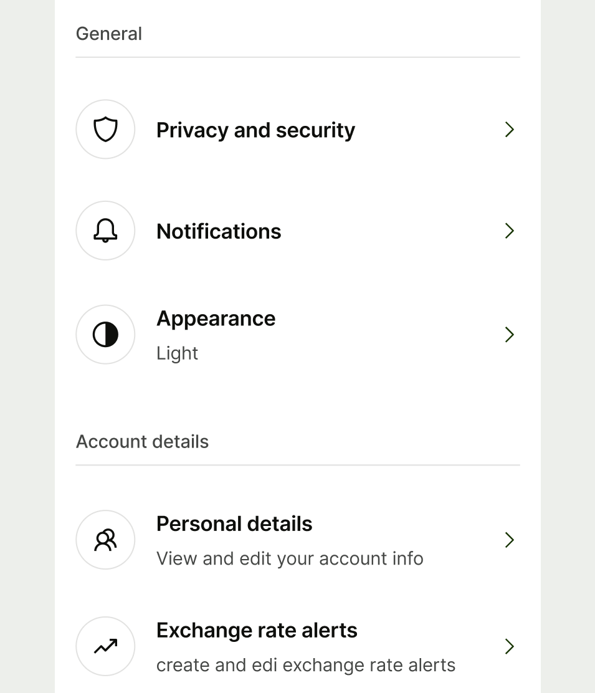Click the bell icon for notifications
The image size is (595, 693).
pyautogui.click(x=105, y=231)
